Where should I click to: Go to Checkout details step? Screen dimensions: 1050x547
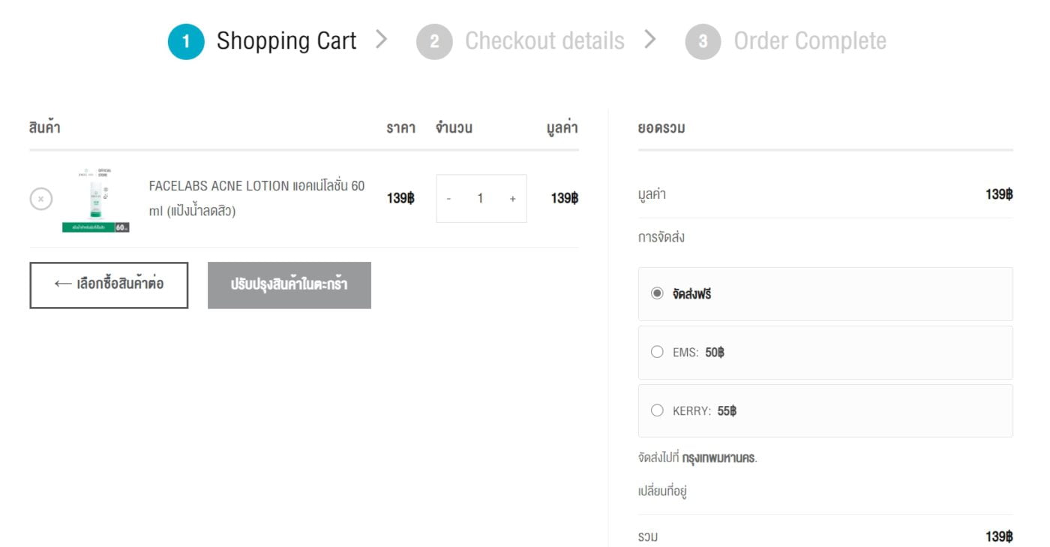544,41
